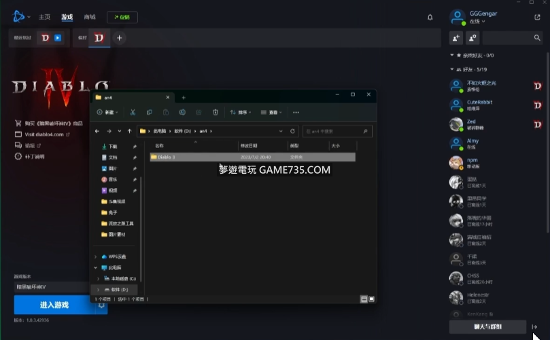This screenshot has width=550, height=340.
Task: Click the GGGengar profile avatar
Action: point(458,17)
